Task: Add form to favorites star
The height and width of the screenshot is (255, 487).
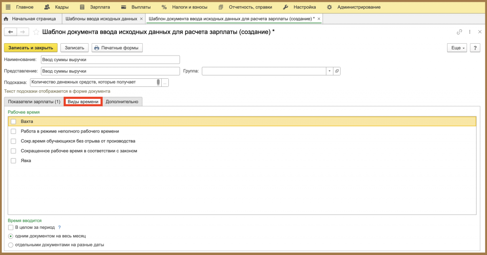Action: tap(36, 32)
